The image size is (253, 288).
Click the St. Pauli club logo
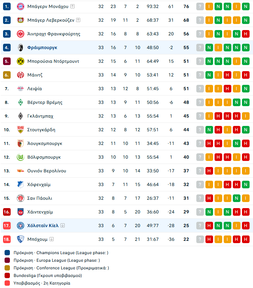[21, 198]
